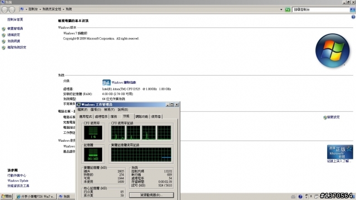Click the search magnifier button in control panel
Viewport: 356px width, 200px height.
coord(352,9)
